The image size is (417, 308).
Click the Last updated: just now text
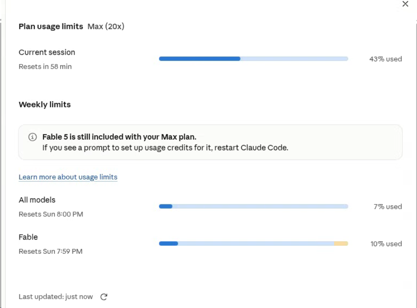click(x=56, y=296)
